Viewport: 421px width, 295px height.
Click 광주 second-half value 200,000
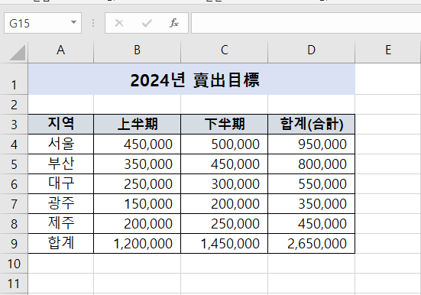coord(224,203)
